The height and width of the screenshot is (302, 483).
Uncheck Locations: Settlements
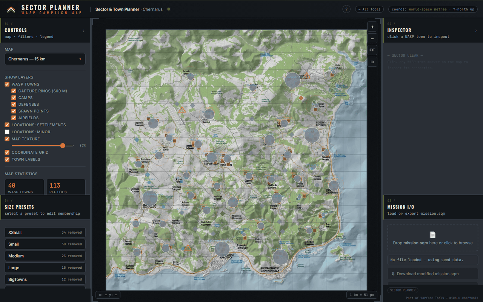pos(7,125)
